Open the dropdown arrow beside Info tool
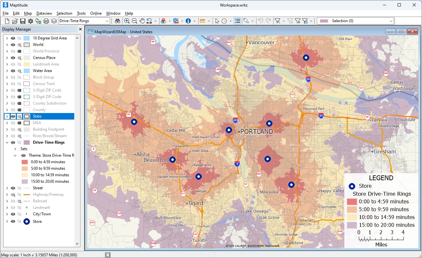This screenshot has width=422, height=258. click(195, 21)
